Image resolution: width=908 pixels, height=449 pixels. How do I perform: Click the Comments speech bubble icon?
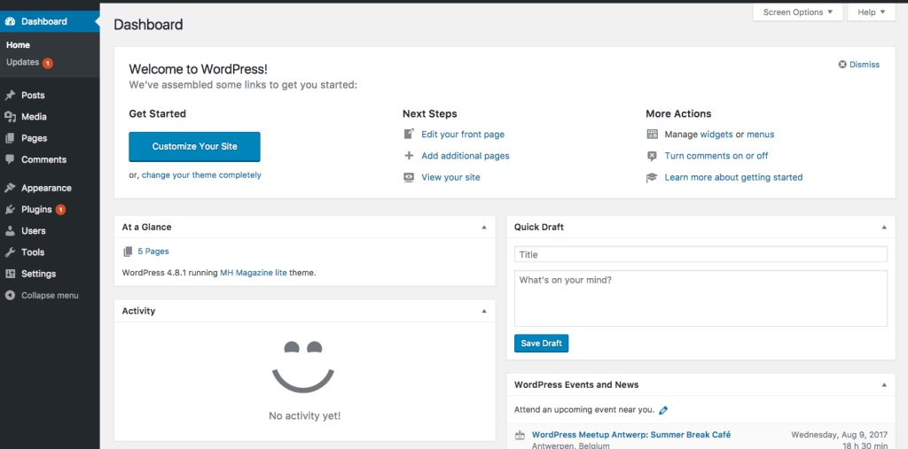point(10,159)
